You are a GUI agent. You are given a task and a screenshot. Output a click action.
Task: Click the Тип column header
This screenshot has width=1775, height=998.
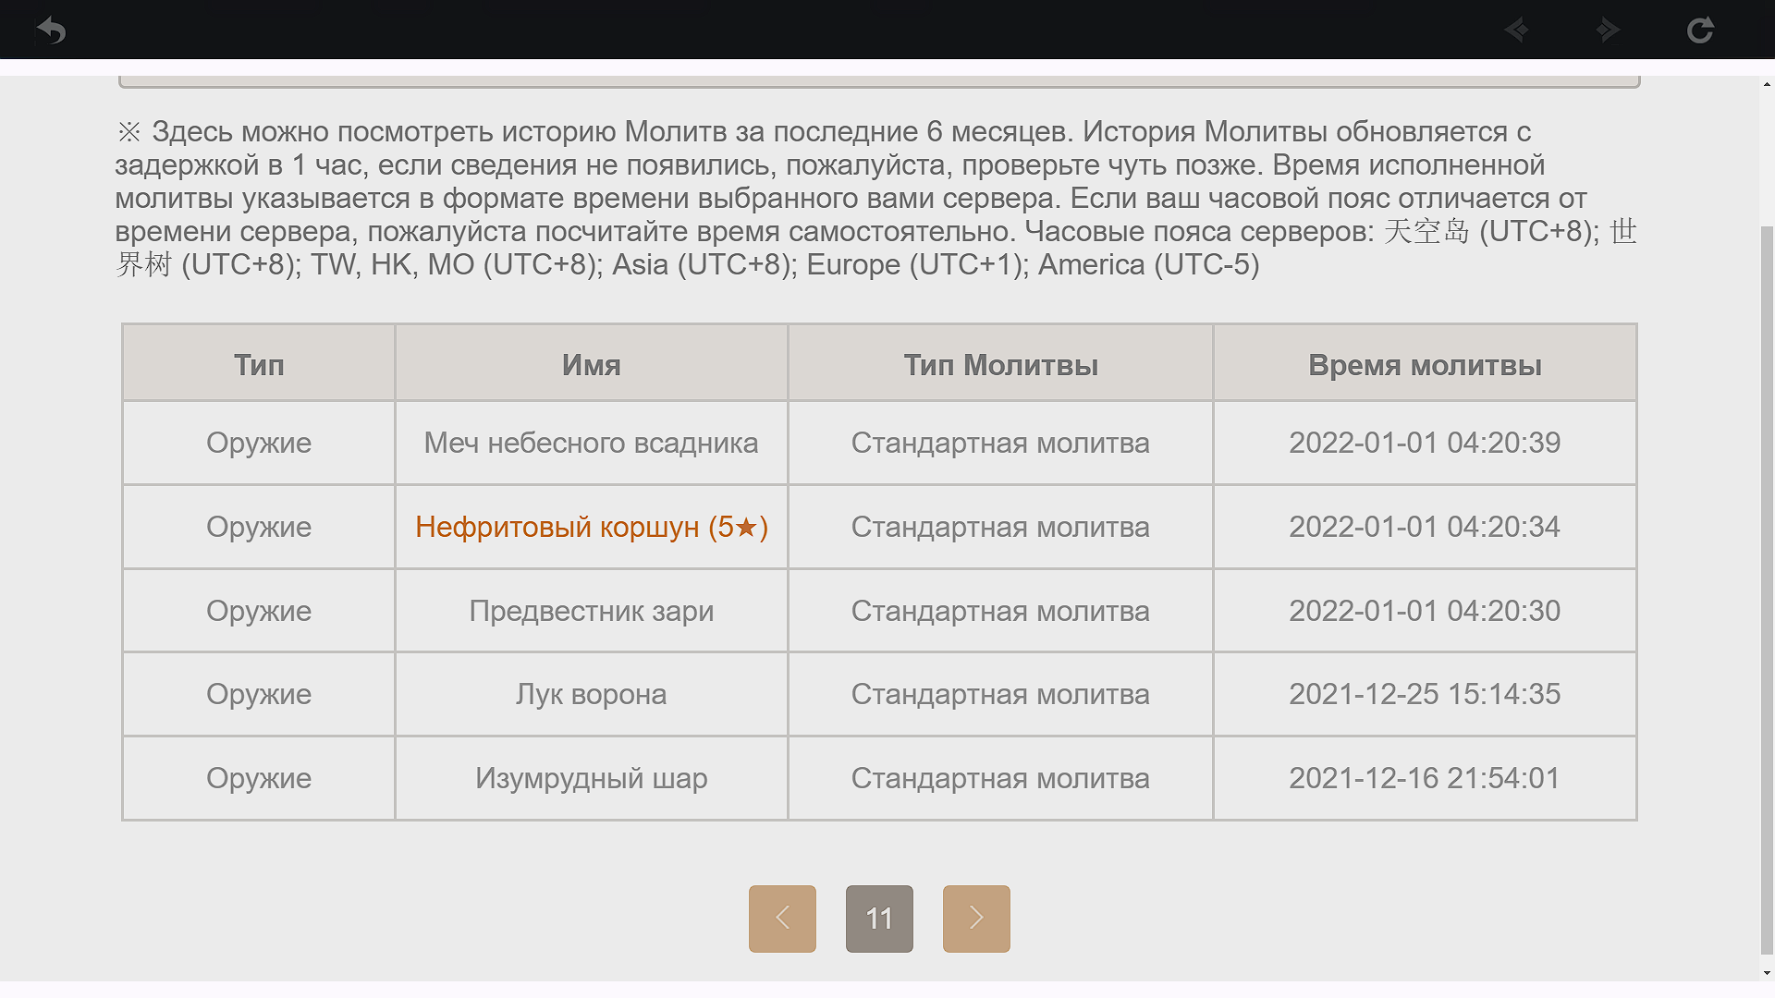tap(259, 365)
